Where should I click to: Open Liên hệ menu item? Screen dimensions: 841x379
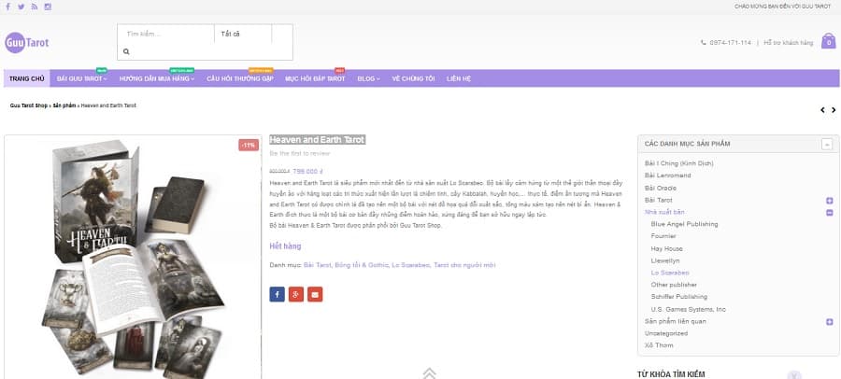[x=459, y=78]
